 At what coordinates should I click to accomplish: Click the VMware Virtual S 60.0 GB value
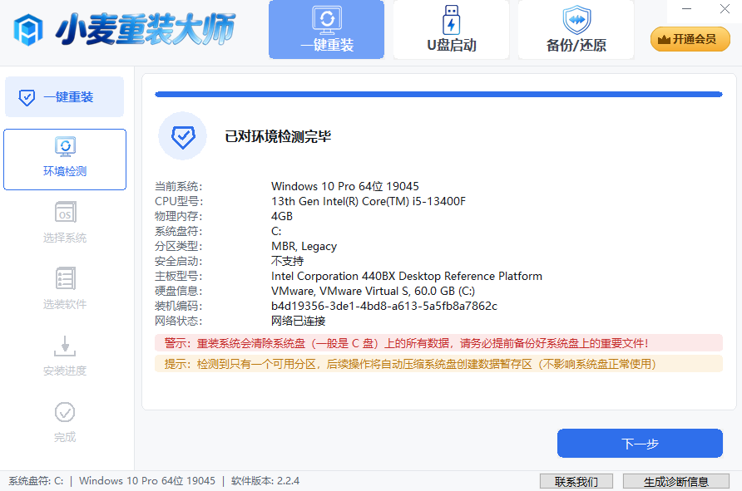pyautogui.click(x=373, y=291)
